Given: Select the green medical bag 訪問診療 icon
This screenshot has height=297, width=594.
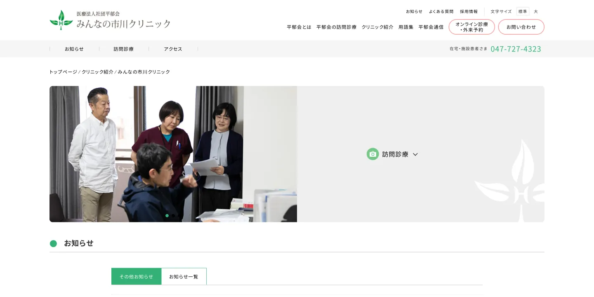Looking at the screenshot, I should point(372,154).
